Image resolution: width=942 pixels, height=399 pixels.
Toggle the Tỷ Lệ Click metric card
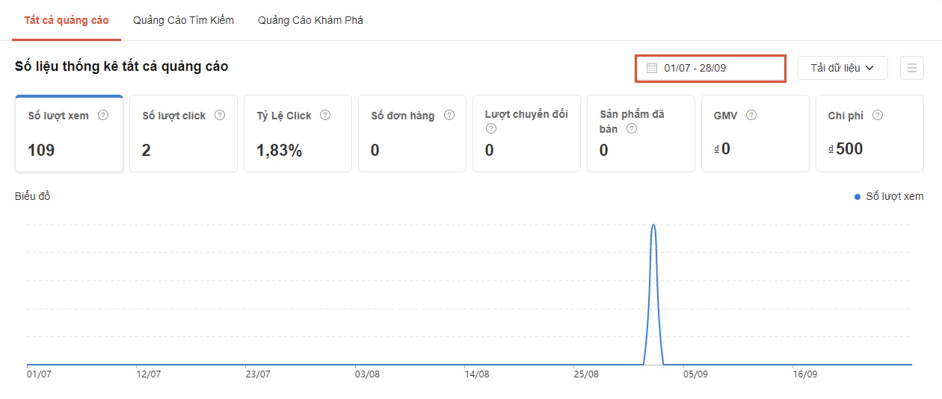point(298,134)
